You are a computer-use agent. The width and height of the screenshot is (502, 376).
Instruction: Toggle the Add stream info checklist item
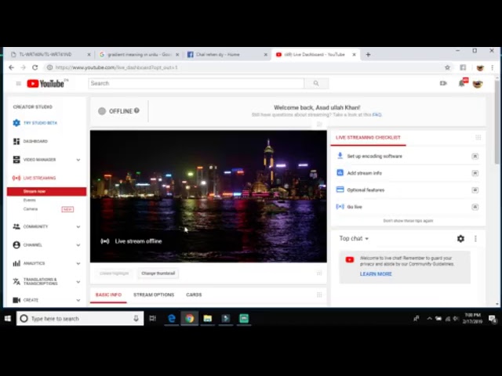[x=475, y=173]
